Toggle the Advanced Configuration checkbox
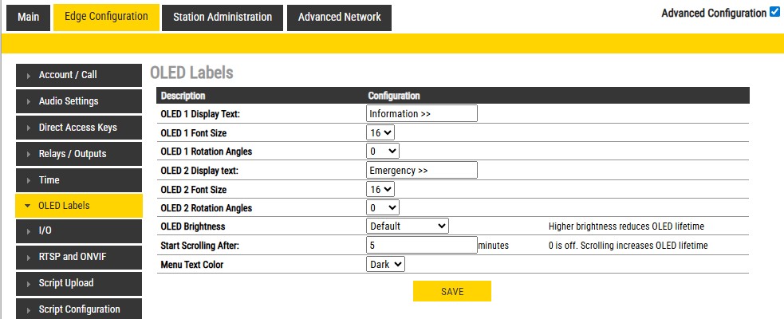The height and width of the screenshot is (319, 784). click(774, 13)
